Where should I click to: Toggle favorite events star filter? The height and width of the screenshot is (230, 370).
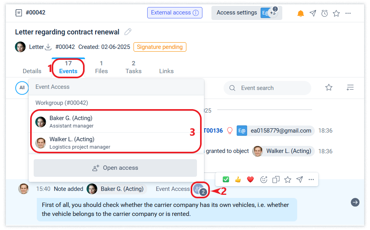pyautogui.click(x=329, y=88)
